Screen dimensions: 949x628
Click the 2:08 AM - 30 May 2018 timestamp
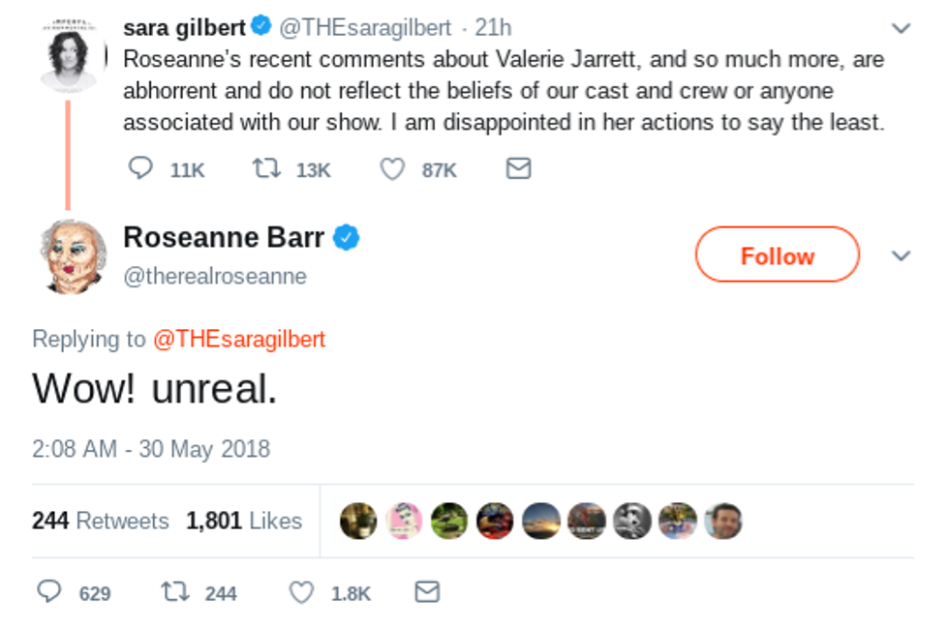click(x=151, y=449)
